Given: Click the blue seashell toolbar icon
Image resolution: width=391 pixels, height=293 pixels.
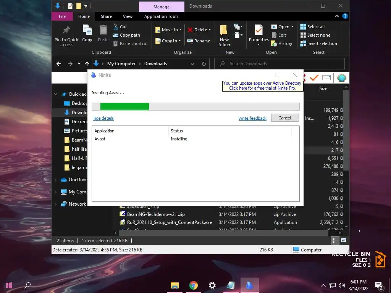Looking at the screenshot, I should point(342,78).
